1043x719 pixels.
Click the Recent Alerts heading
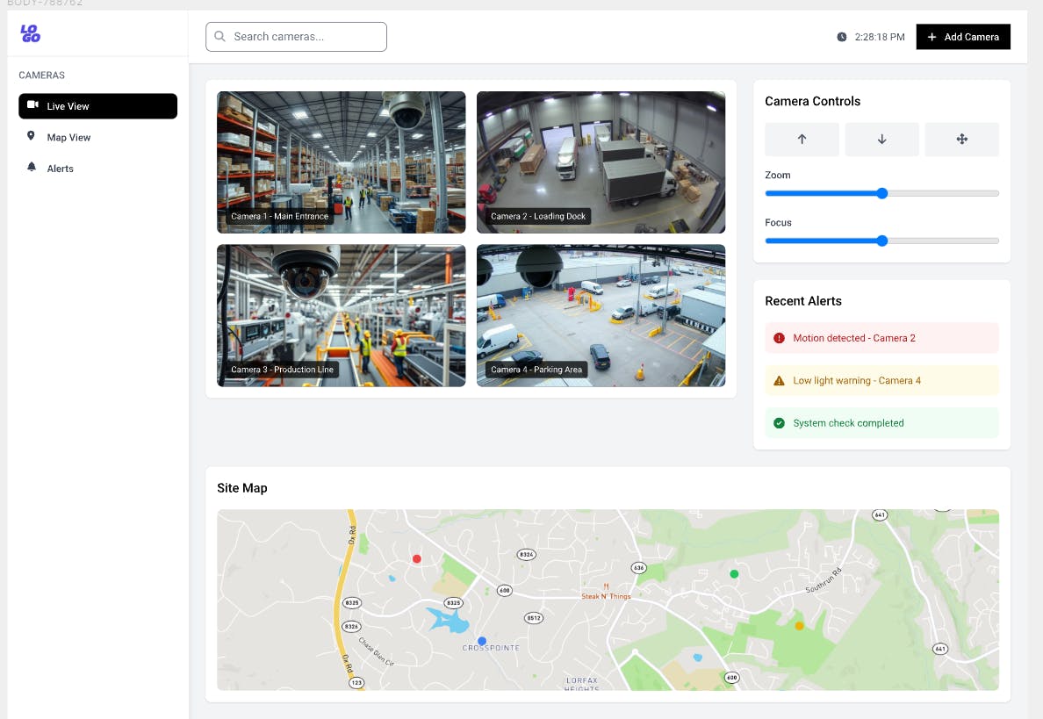tap(802, 300)
